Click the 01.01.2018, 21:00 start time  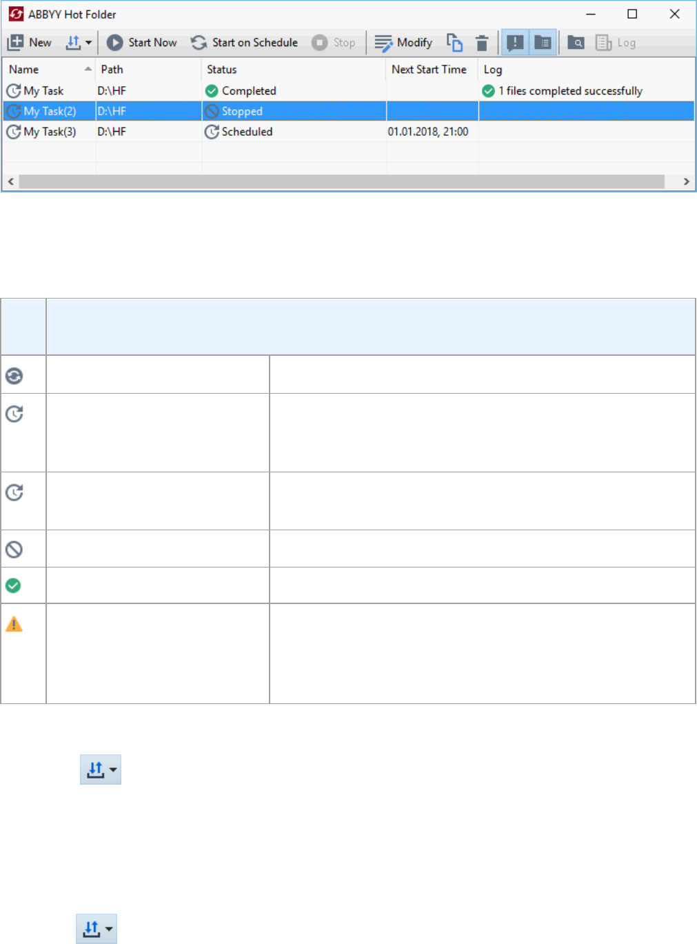(x=428, y=132)
